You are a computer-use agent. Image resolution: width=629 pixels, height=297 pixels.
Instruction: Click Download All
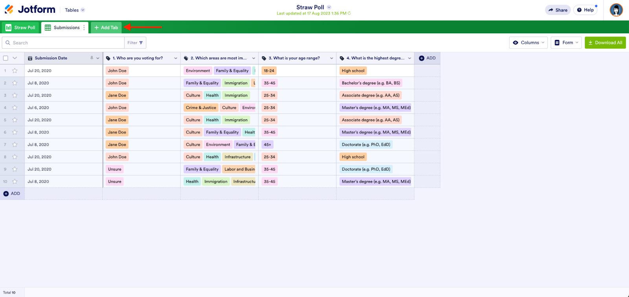point(605,43)
